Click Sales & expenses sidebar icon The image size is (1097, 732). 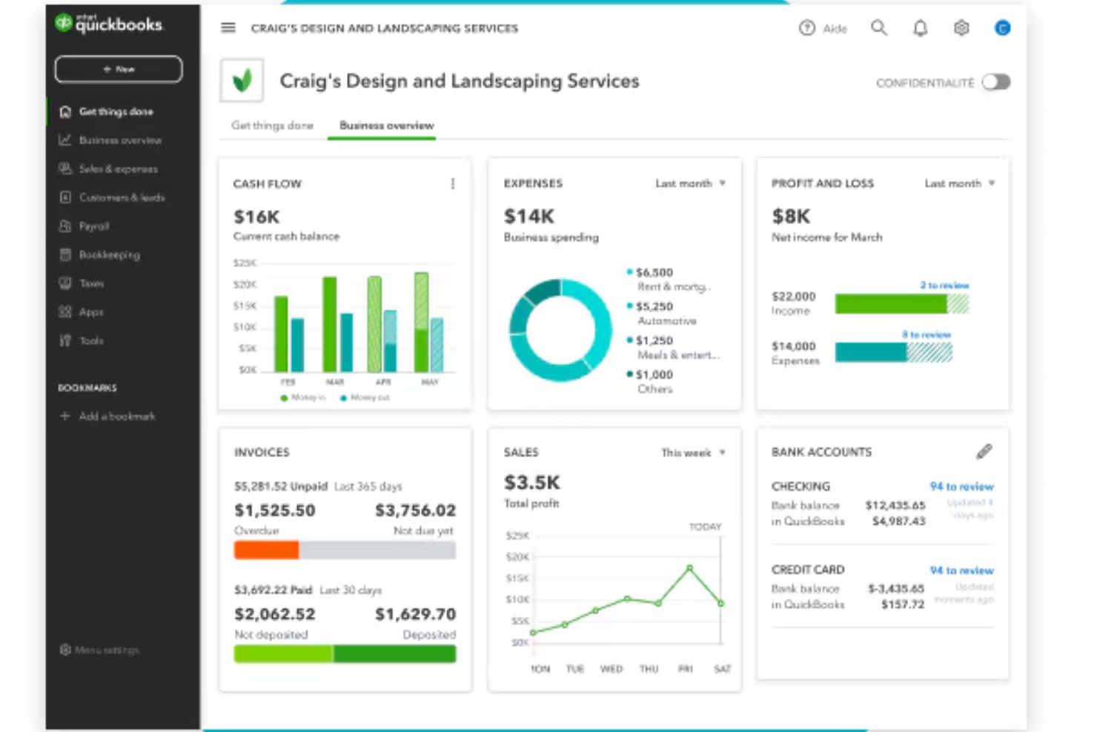click(x=65, y=168)
